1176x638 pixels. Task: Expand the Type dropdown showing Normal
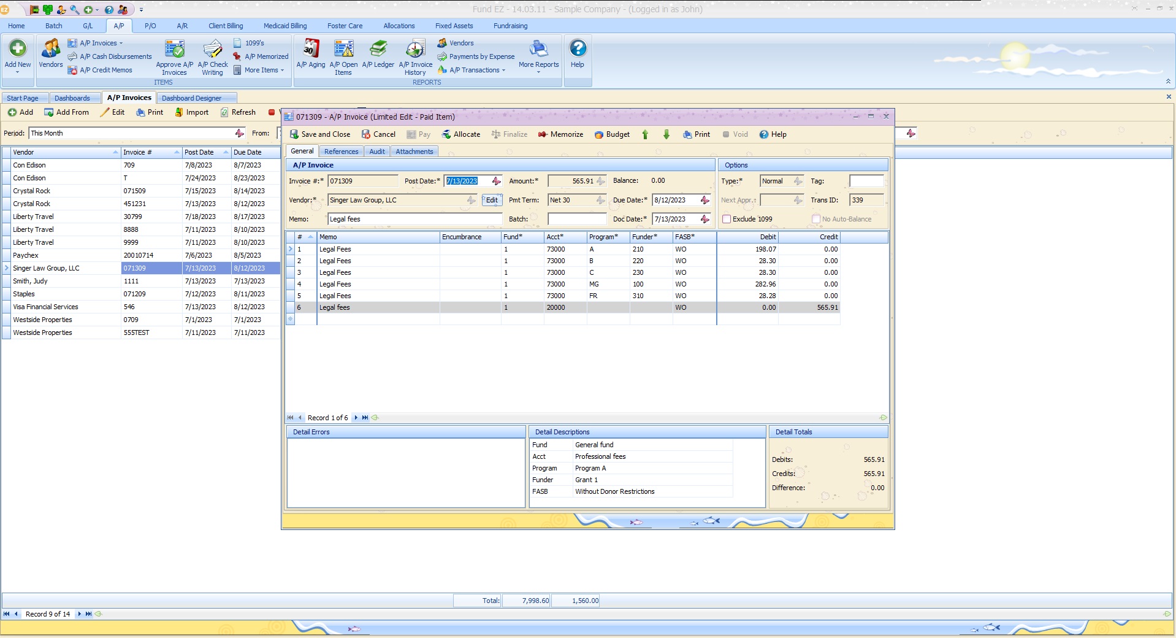tap(798, 181)
